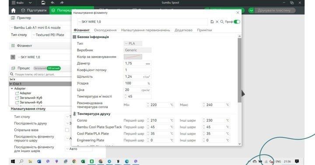Adjust the softening temperature 45 stepper
Viewport: 315px width, 165px height.
[x=126, y=96]
